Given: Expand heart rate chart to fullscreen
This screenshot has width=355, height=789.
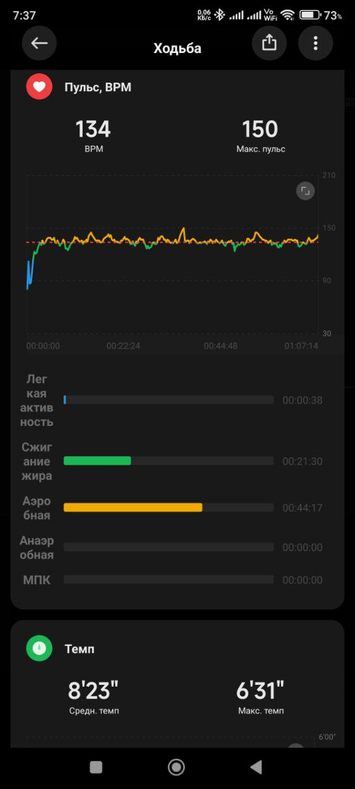Looking at the screenshot, I should 305,191.
